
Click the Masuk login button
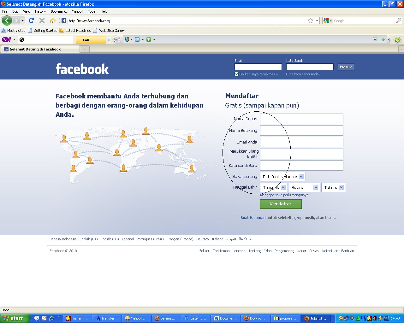pos(346,67)
